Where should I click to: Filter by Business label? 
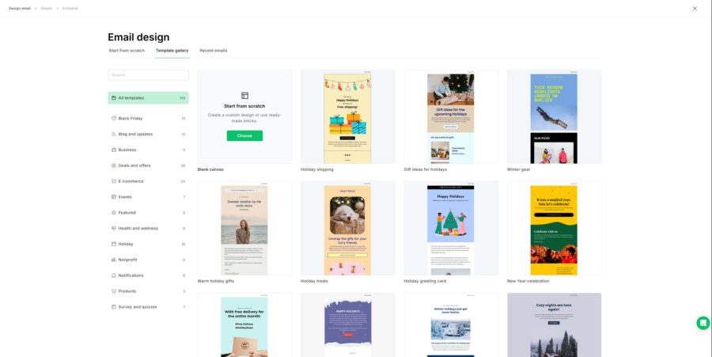[127, 150]
